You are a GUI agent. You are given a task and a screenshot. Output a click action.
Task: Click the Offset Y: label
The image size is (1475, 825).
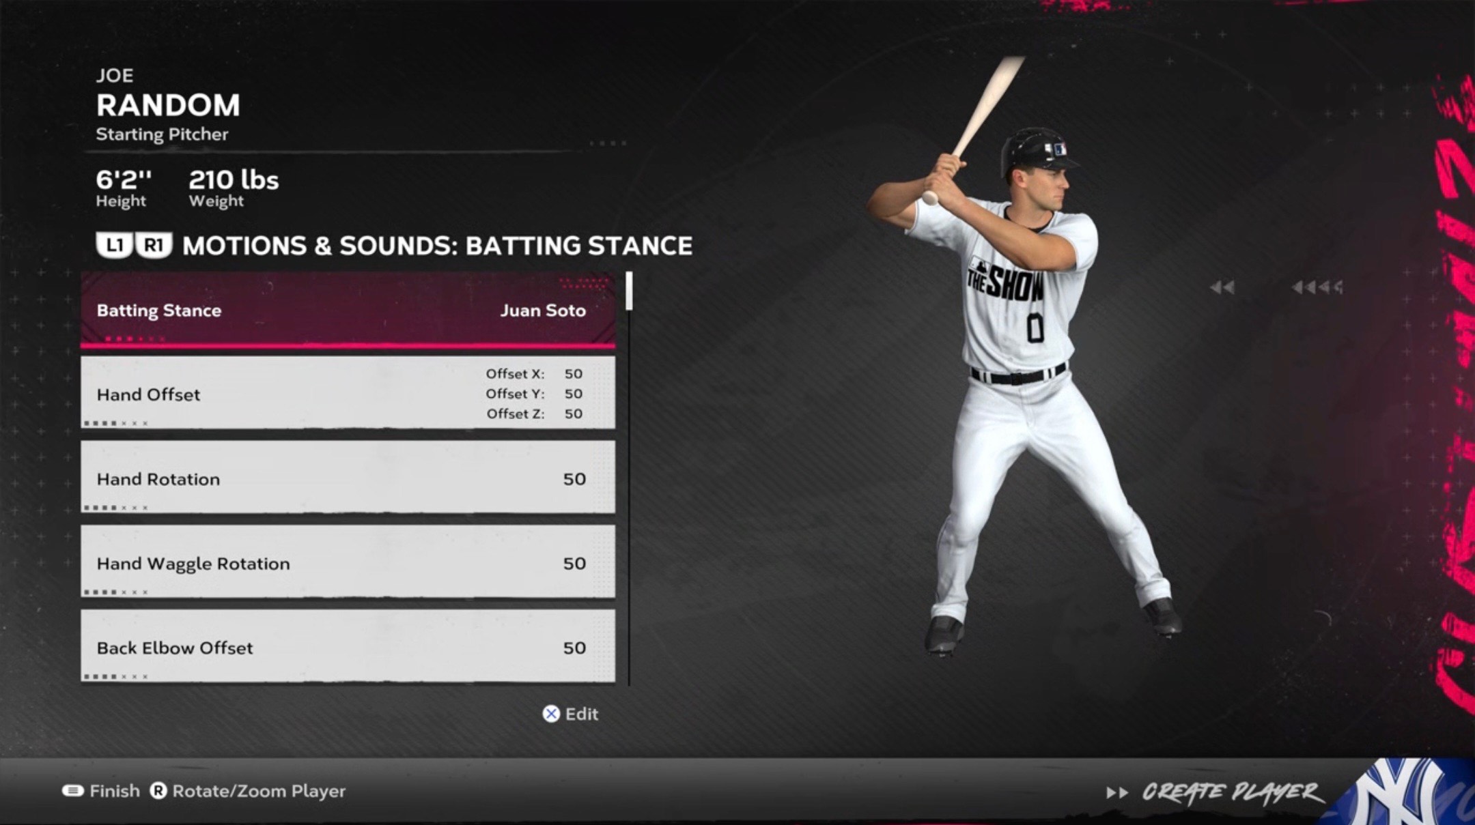515,394
